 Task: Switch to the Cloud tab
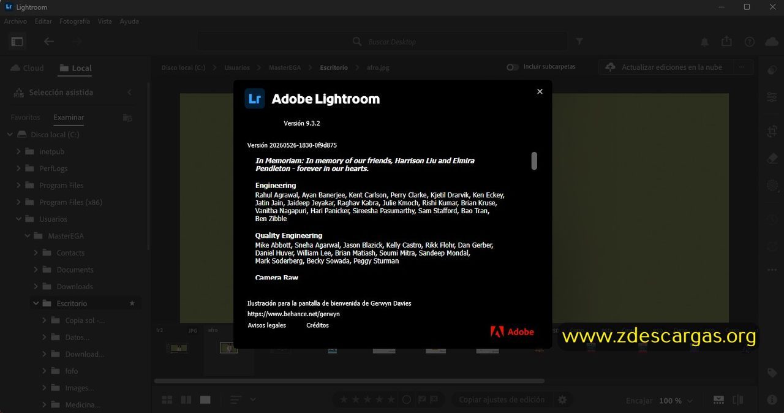27,68
